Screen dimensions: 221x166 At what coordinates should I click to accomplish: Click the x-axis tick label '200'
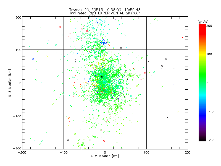(x=188, y=152)
